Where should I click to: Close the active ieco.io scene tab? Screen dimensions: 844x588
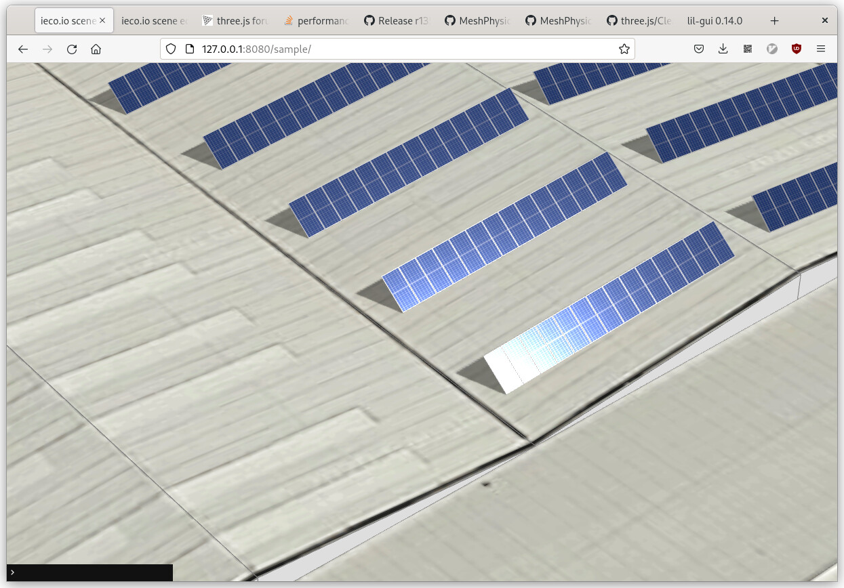tap(103, 21)
